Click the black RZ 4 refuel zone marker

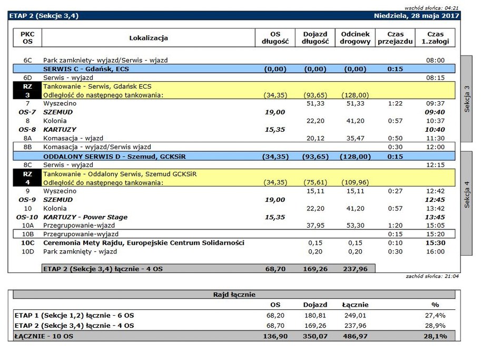coord(27,178)
